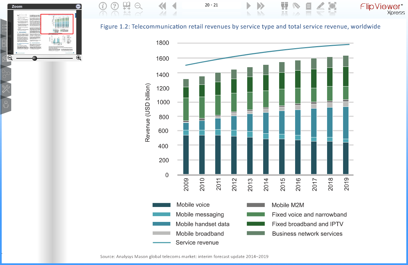
Task: Jump to the first page with double-left arrows
Action: pyautogui.click(x=163, y=6)
